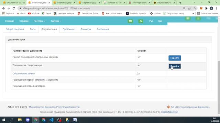
Task: Open the confirm bookmark
Action: pos(155,13)
